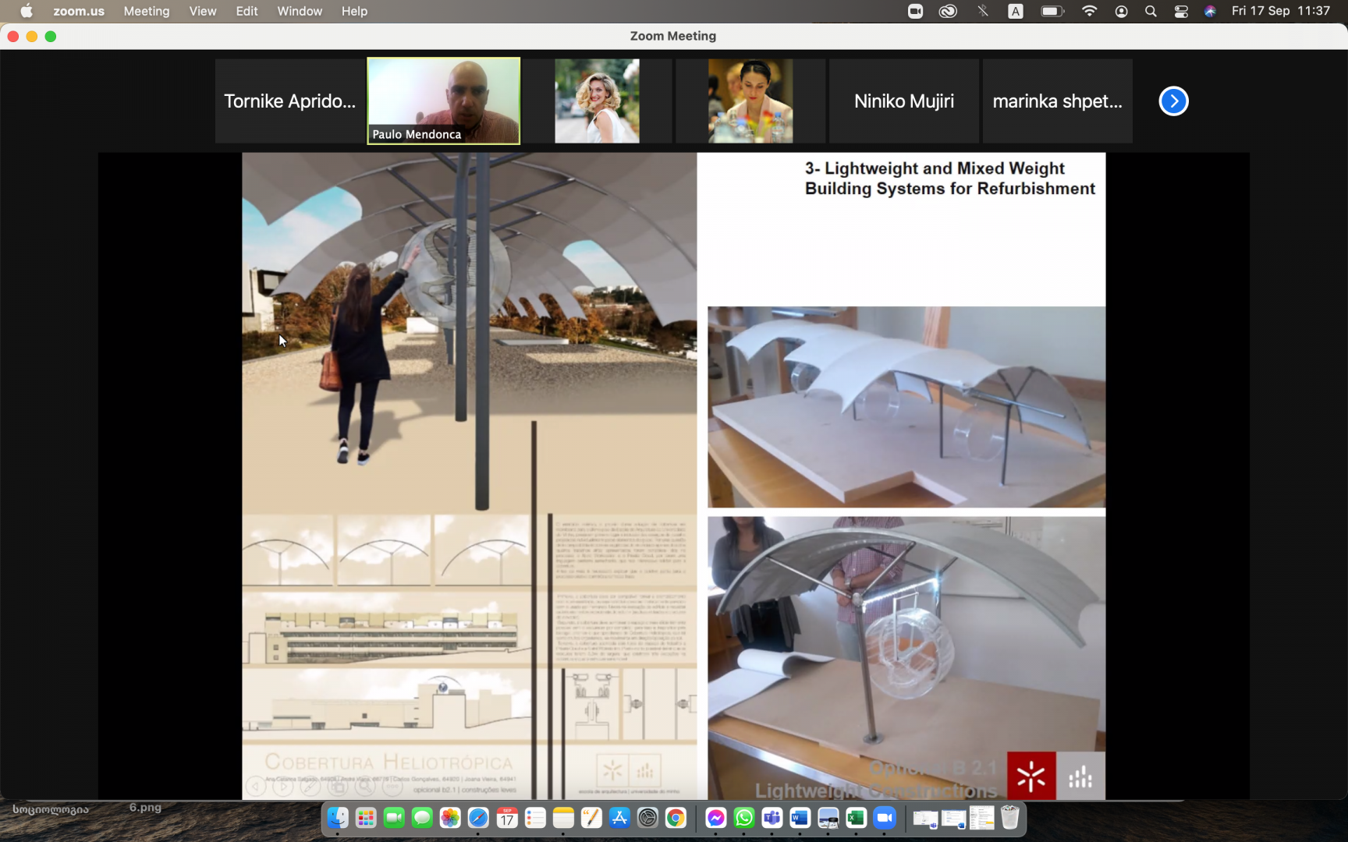Open App Store in the dock

point(619,818)
